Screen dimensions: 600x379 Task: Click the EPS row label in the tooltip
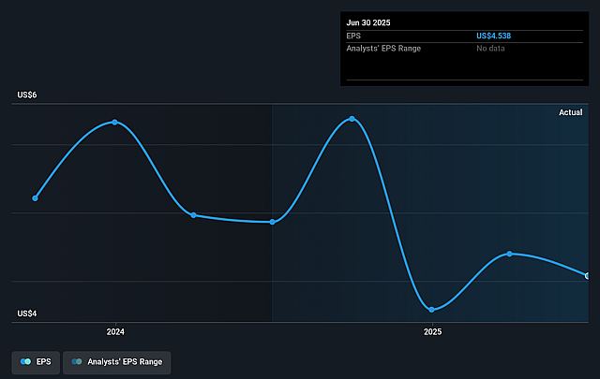tap(353, 36)
